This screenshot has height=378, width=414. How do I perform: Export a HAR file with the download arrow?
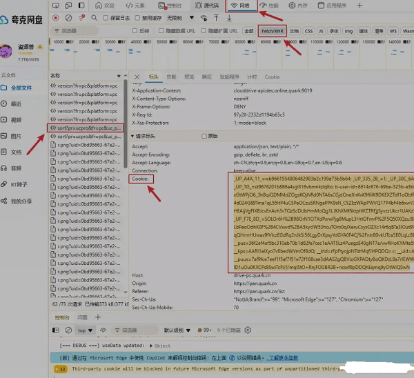229,18
